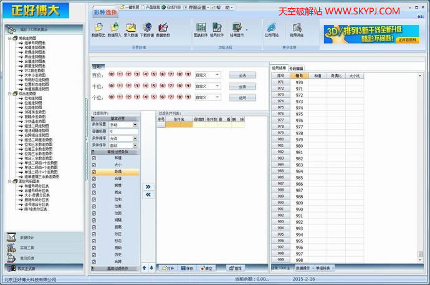Screen dimensions: 430x285
Task: Click the double right arrow add-condition icon
Action: (x=148, y=186)
